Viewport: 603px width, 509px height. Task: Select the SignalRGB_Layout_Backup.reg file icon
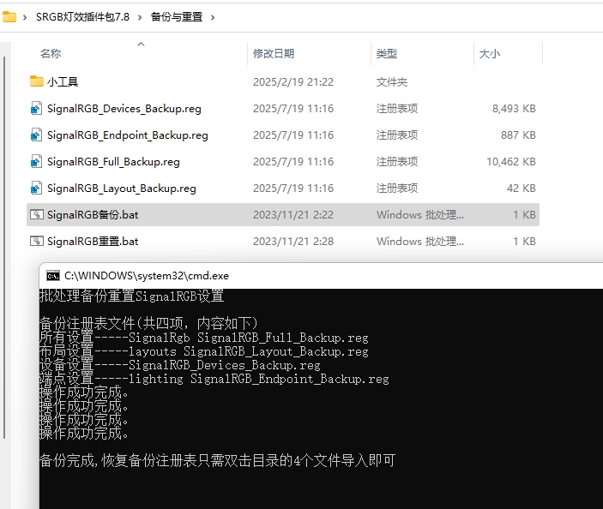click(x=36, y=188)
